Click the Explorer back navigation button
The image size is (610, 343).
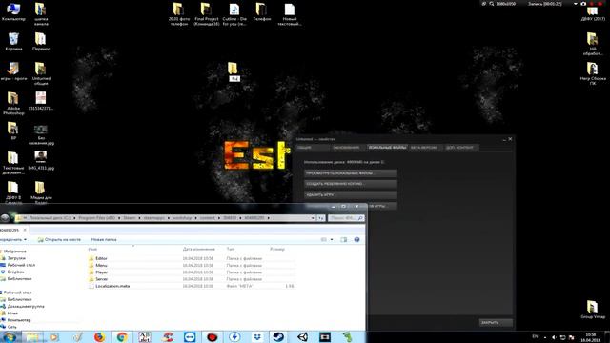pyautogui.click(x=5, y=218)
